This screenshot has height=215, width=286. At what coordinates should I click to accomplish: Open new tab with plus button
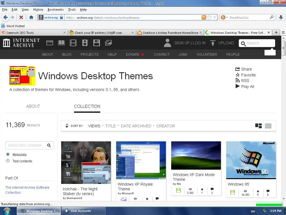pos(276,32)
